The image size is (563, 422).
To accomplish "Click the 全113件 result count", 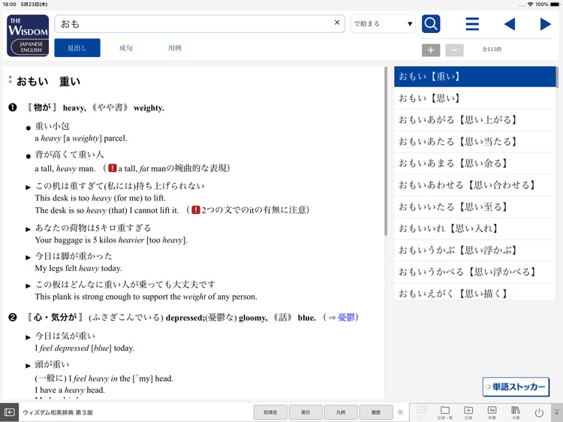I will [x=492, y=50].
